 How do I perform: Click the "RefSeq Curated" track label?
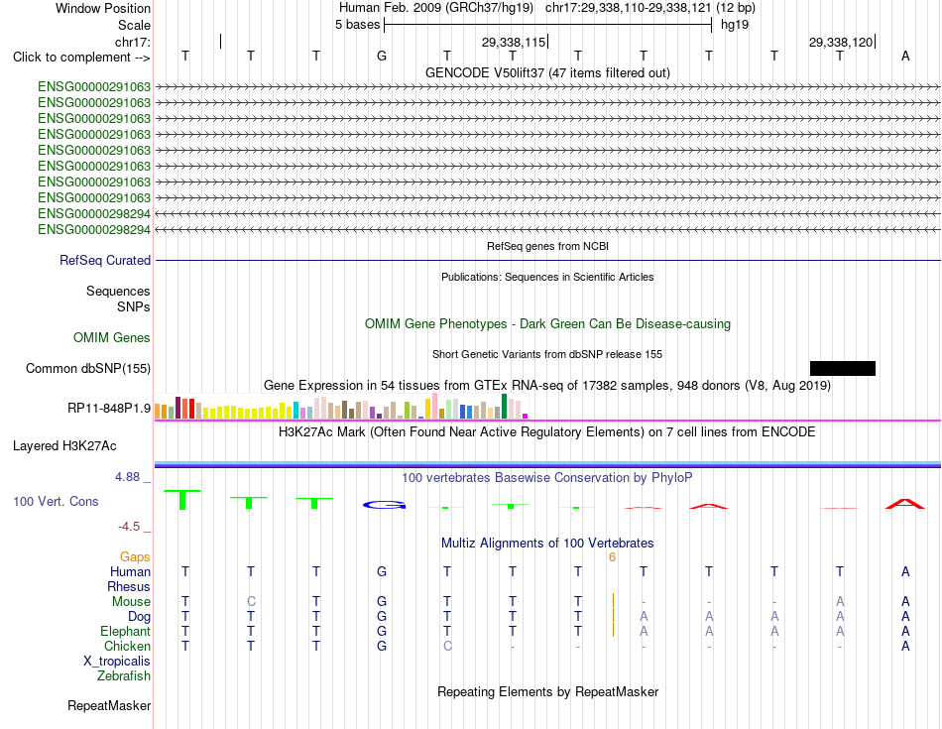pos(105,260)
